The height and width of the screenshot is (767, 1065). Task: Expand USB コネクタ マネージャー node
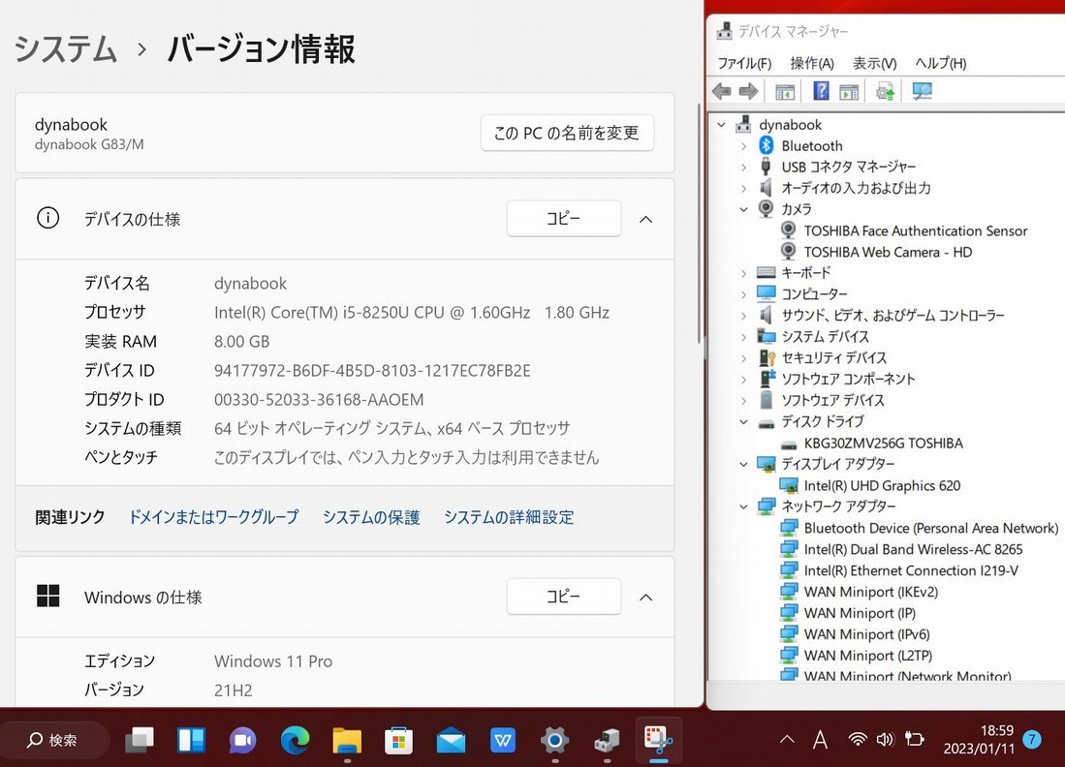pyautogui.click(x=743, y=167)
